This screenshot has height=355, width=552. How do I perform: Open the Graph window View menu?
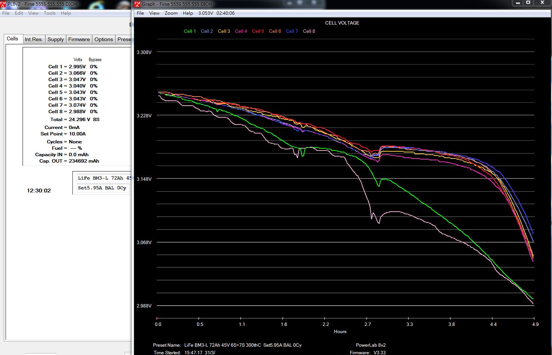(154, 13)
